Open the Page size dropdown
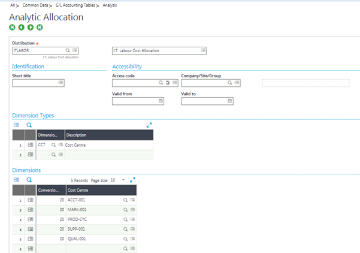The image size is (360, 253). click(123, 179)
